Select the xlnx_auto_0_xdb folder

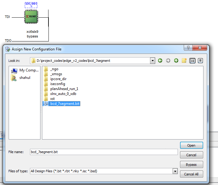point(64,94)
